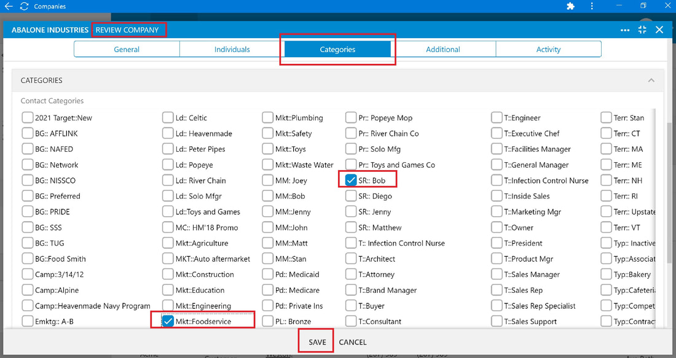Viewport: 676px width, 358px height.
Task: Close the Abalone Industries dialog with X
Action: [x=659, y=29]
